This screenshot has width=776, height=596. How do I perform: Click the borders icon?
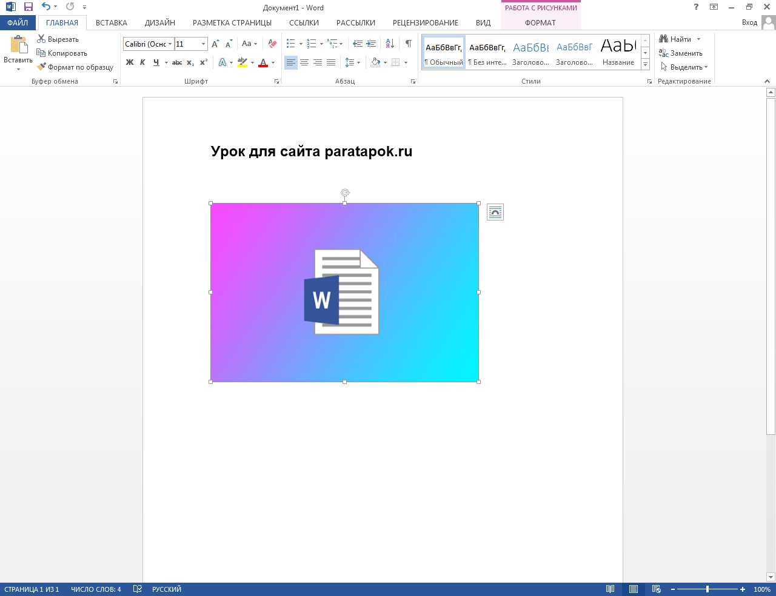coord(396,62)
